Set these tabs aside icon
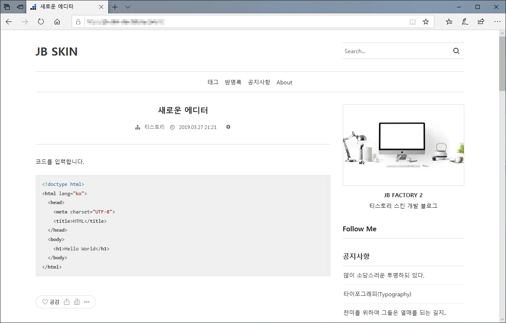The height and width of the screenshot is (323, 506). [x=20, y=7]
